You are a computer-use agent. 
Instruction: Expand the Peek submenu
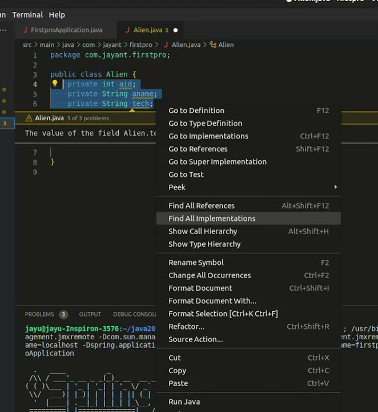click(248, 187)
